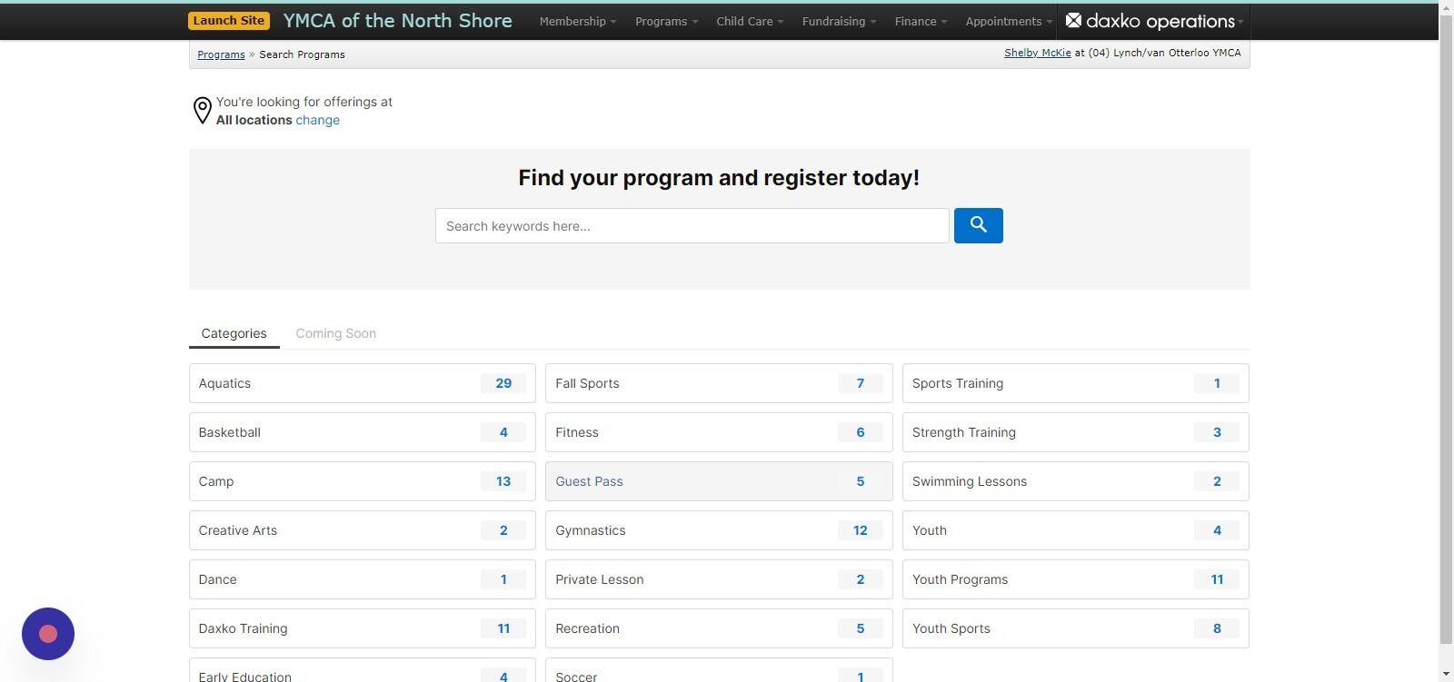Select the Swimming Lessons category
The image size is (1454, 682).
click(x=1076, y=481)
